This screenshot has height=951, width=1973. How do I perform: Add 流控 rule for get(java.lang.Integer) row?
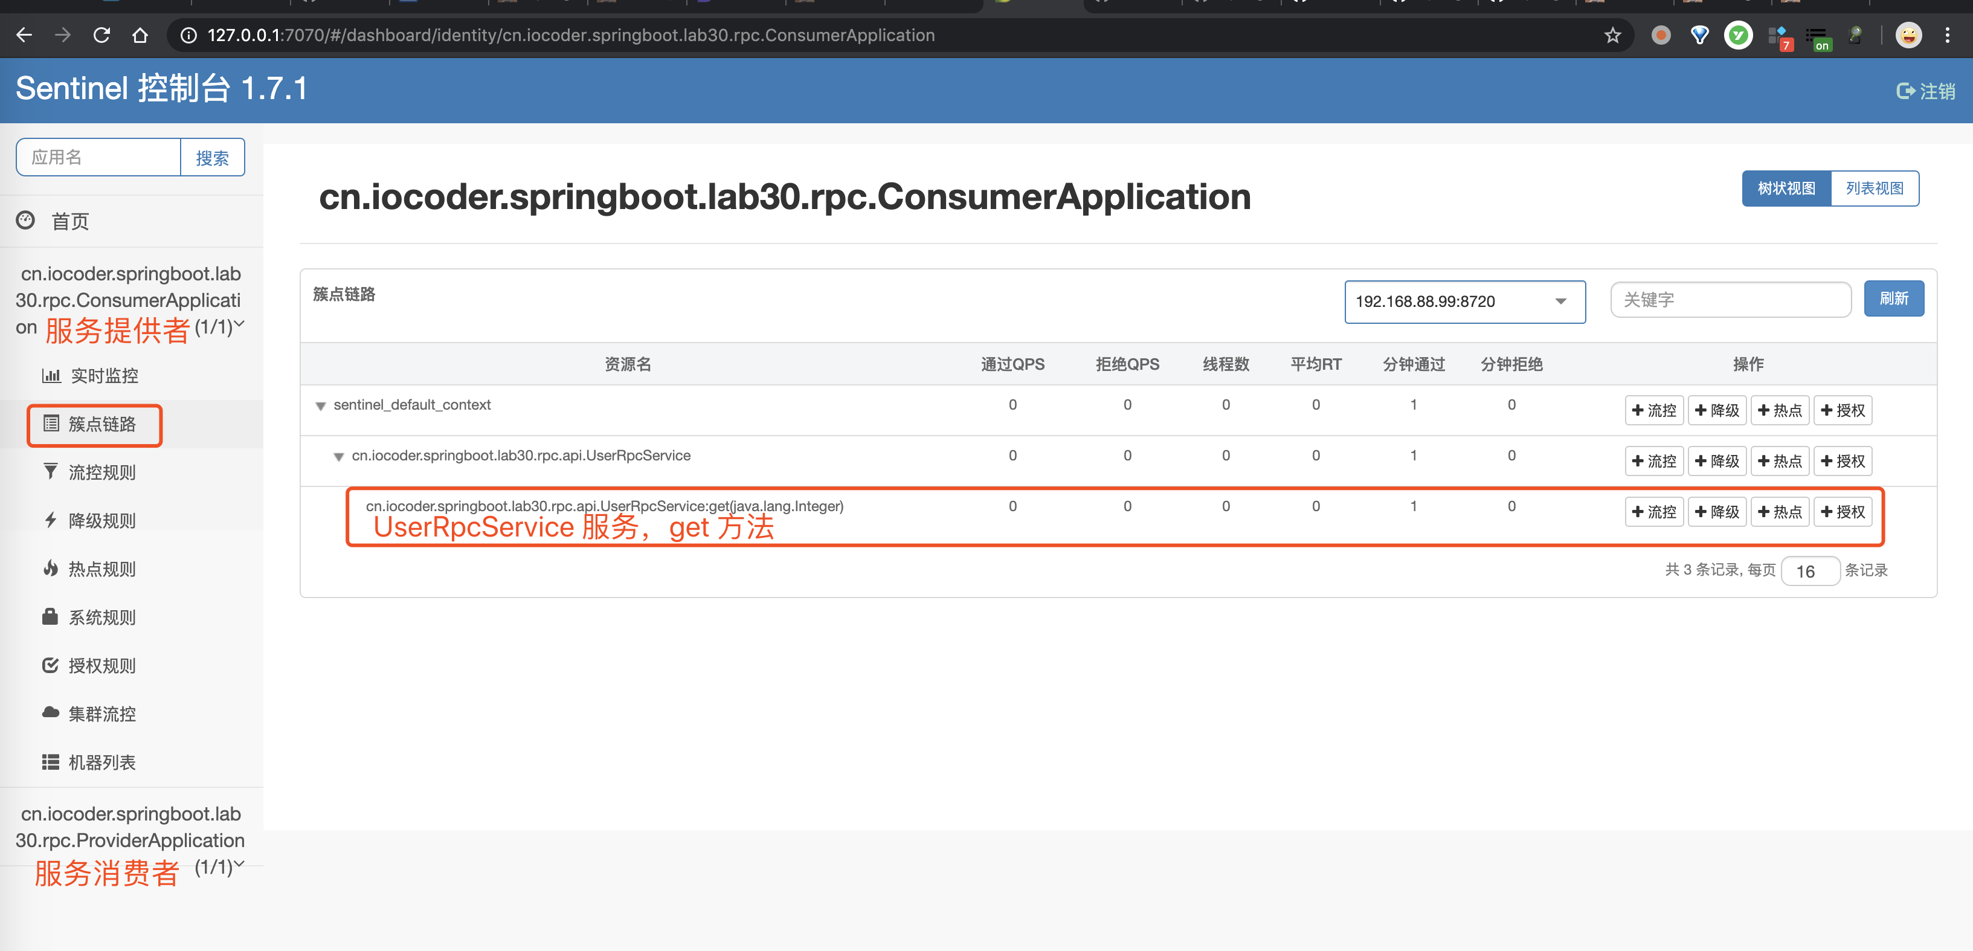pos(1653,512)
